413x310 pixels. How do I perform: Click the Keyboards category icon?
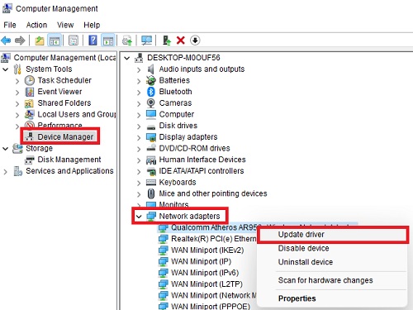click(x=151, y=182)
